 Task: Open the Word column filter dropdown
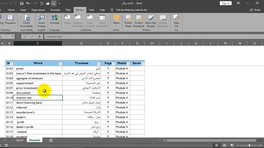coord(61,64)
